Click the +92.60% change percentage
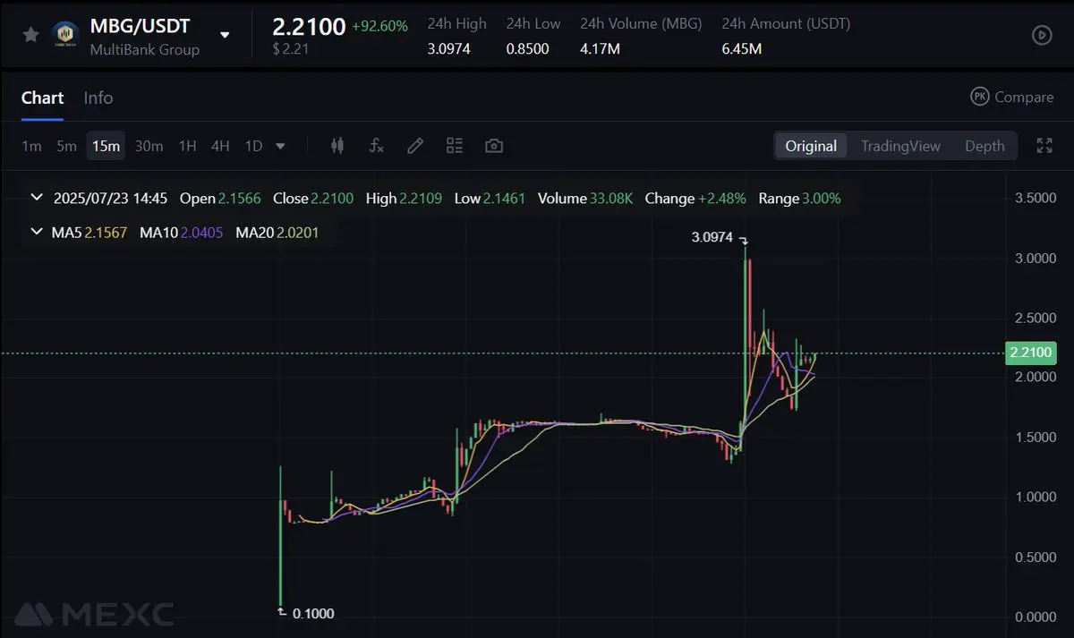 pyautogui.click(x=379, y=26)
